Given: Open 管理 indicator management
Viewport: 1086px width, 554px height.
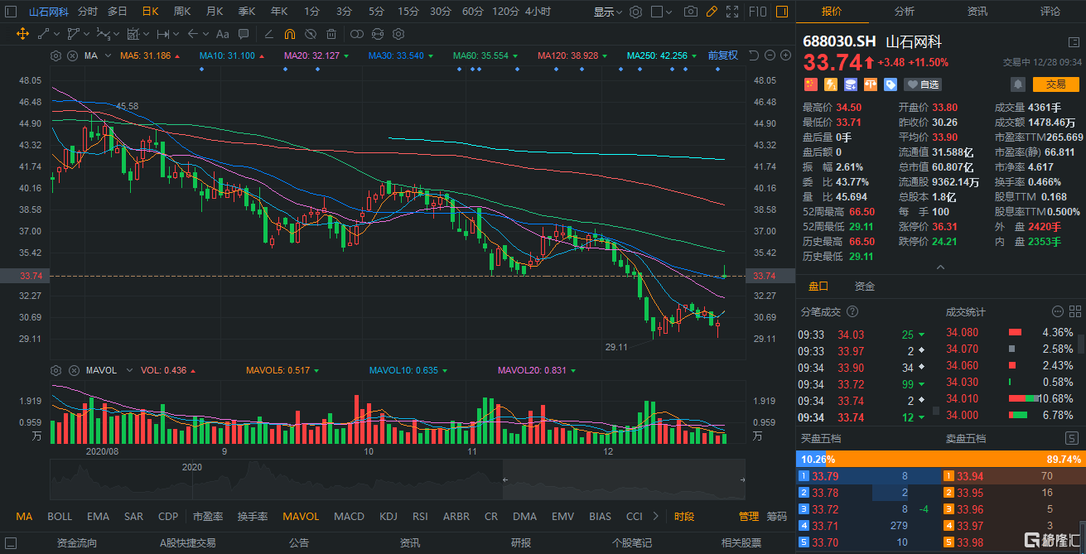Looking at the screenshot, I should pos(749,516).
